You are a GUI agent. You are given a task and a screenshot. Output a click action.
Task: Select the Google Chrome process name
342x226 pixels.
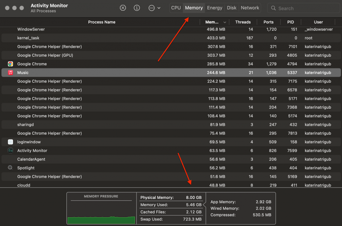pyautogui.click(x=32, y=64)
